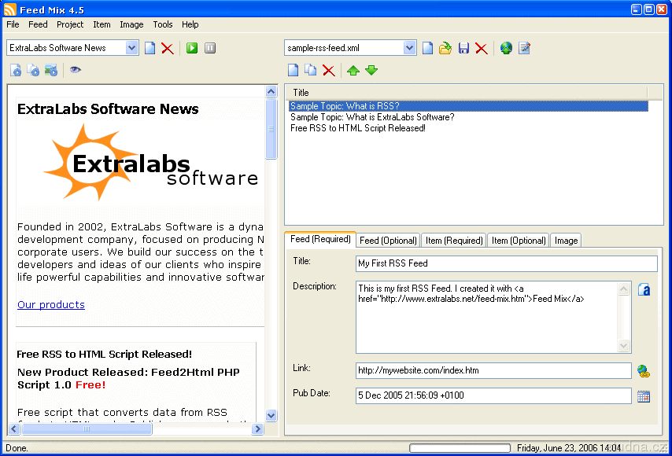Delete selected item with red X above the list

point(329,70)
